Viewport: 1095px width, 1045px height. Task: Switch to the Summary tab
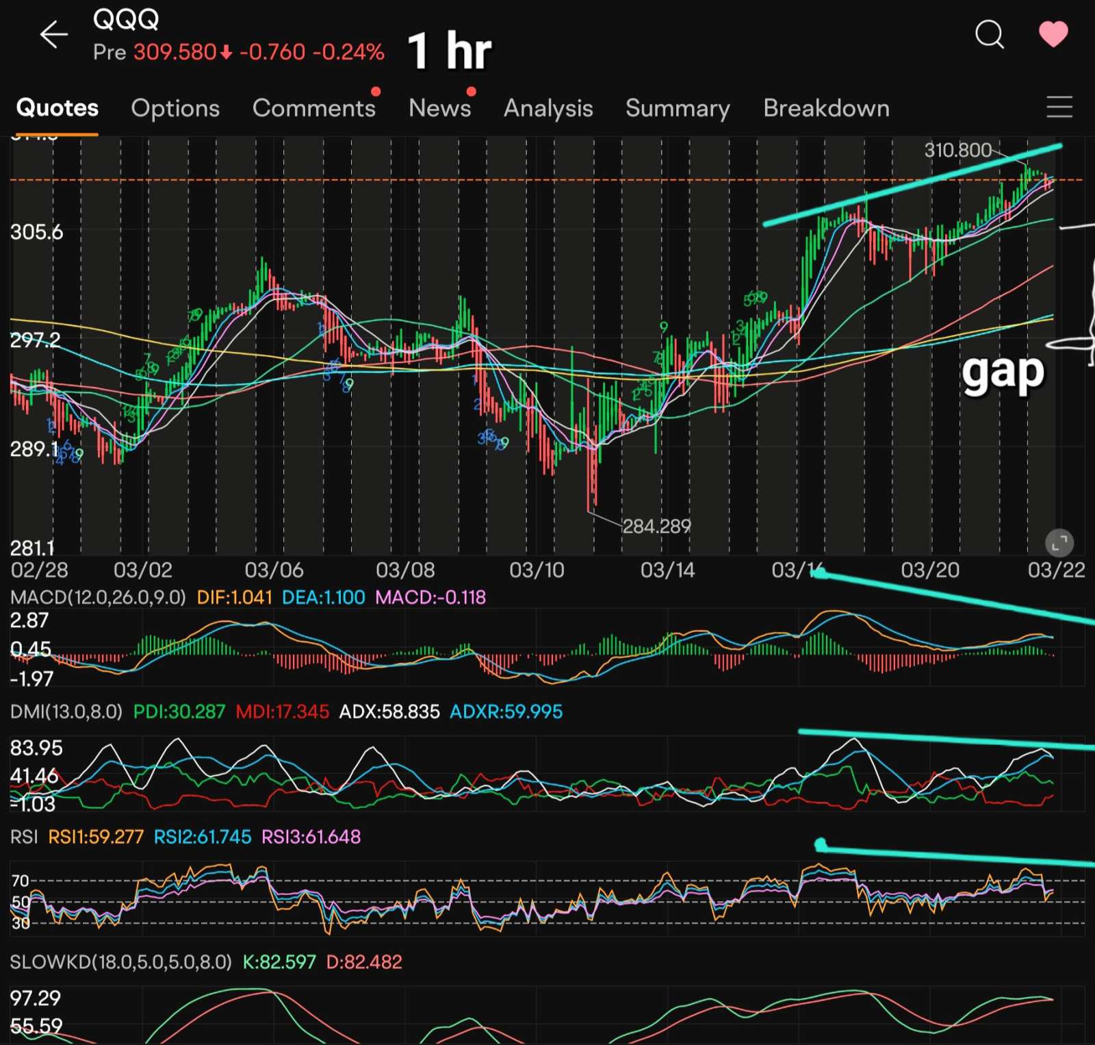tap(678, 108)
